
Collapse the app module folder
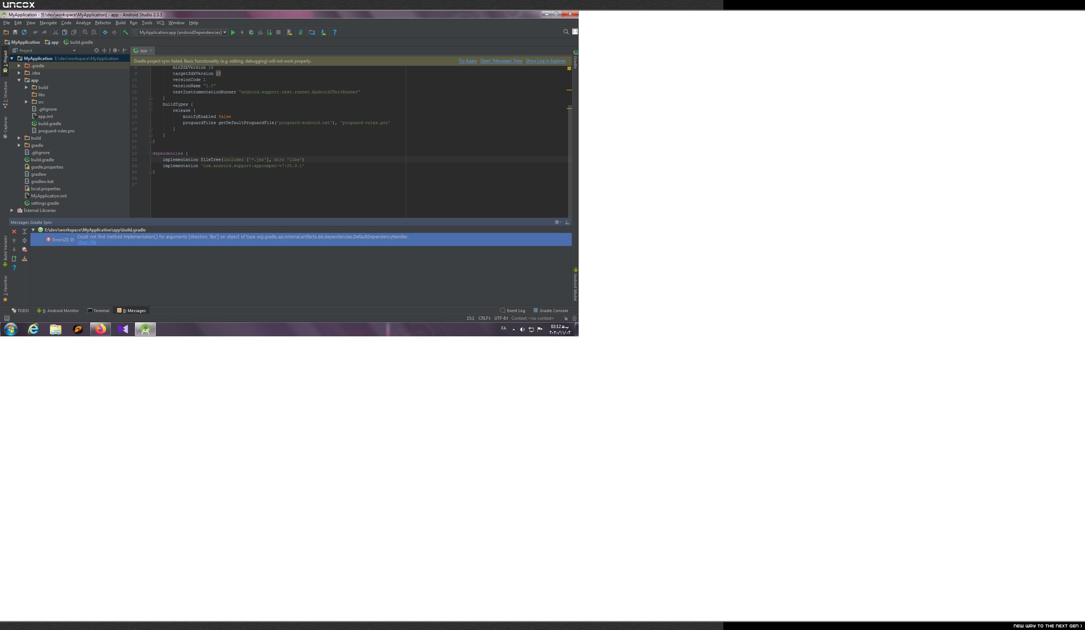pos(19,80)
